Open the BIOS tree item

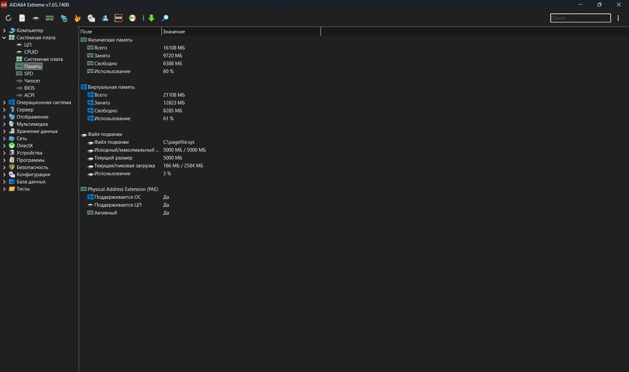tap(30, 88)
